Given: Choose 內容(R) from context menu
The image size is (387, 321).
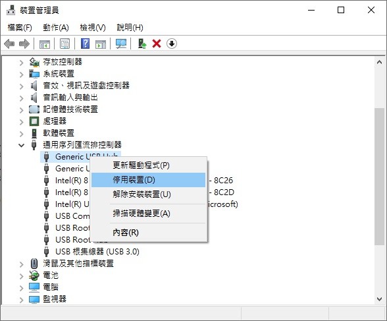Looking at the screenshot, I should pyautogui.click(x=148, y=233).
